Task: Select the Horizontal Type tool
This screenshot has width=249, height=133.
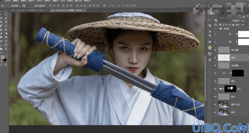Action: [x=6, y=41]
